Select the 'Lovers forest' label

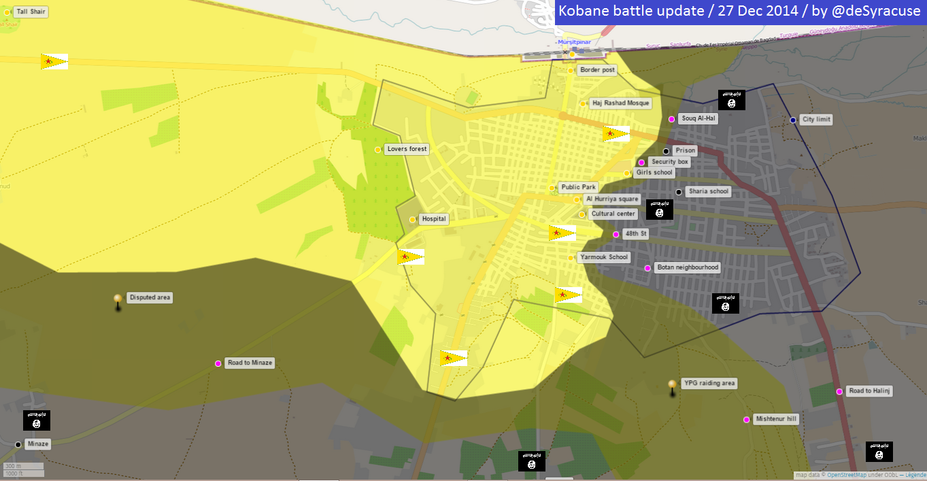tap(407, 149)
